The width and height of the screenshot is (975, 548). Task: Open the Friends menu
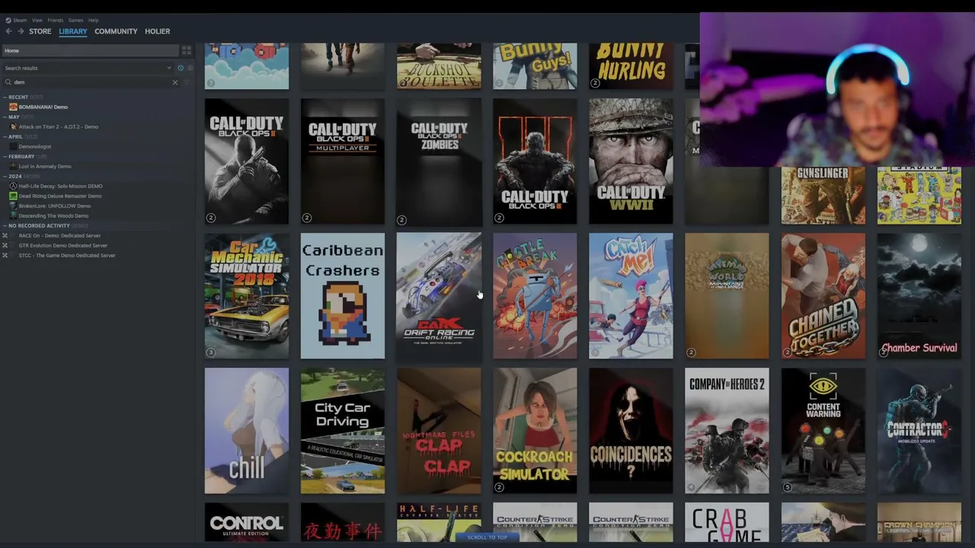[56, 21]
